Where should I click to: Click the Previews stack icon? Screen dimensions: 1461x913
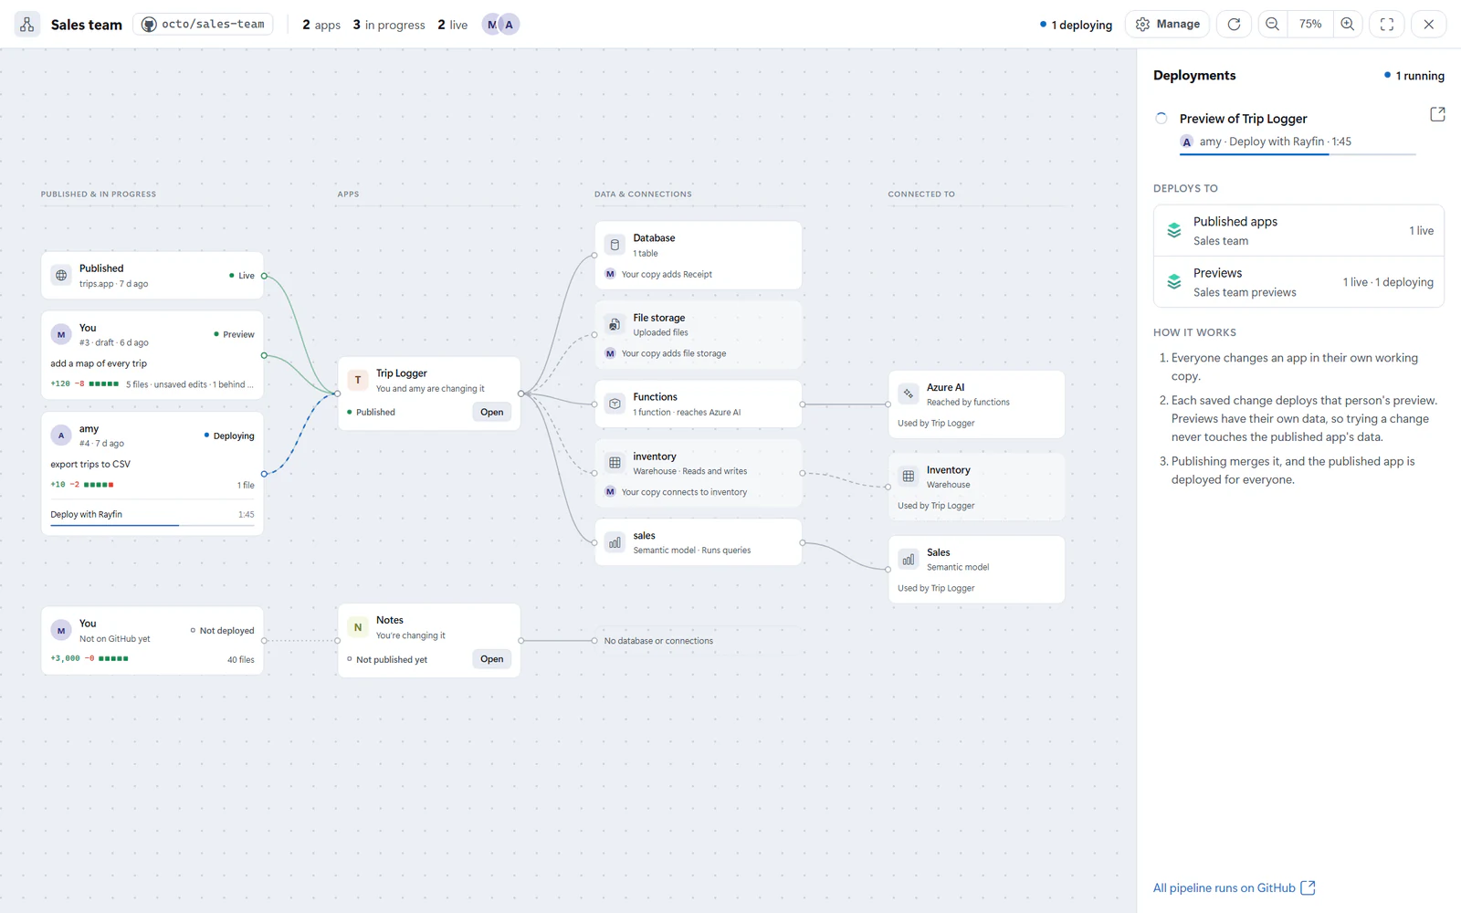coord(1174,282)
